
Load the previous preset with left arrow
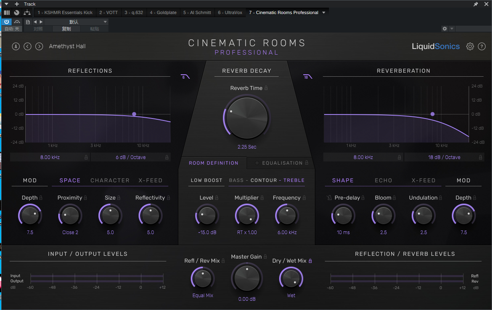[x=27, y=46]
